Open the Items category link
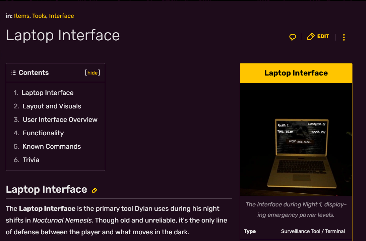The height and width of the screenshot is (241, 366). (x=21, y=16)
